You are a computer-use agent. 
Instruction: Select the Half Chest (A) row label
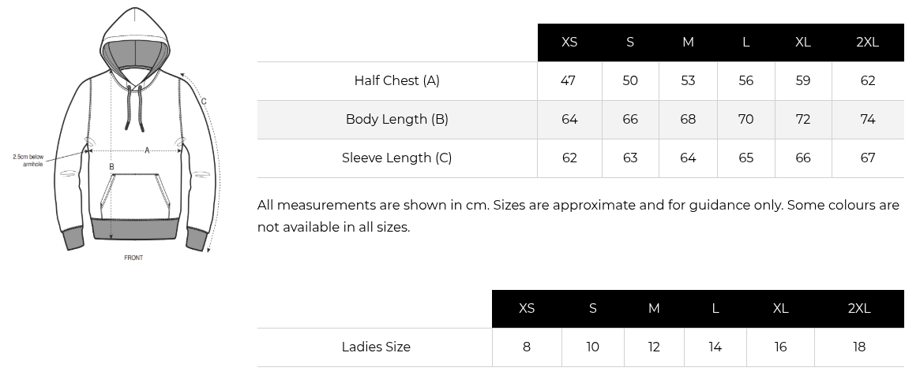click(x=396, y=80)
